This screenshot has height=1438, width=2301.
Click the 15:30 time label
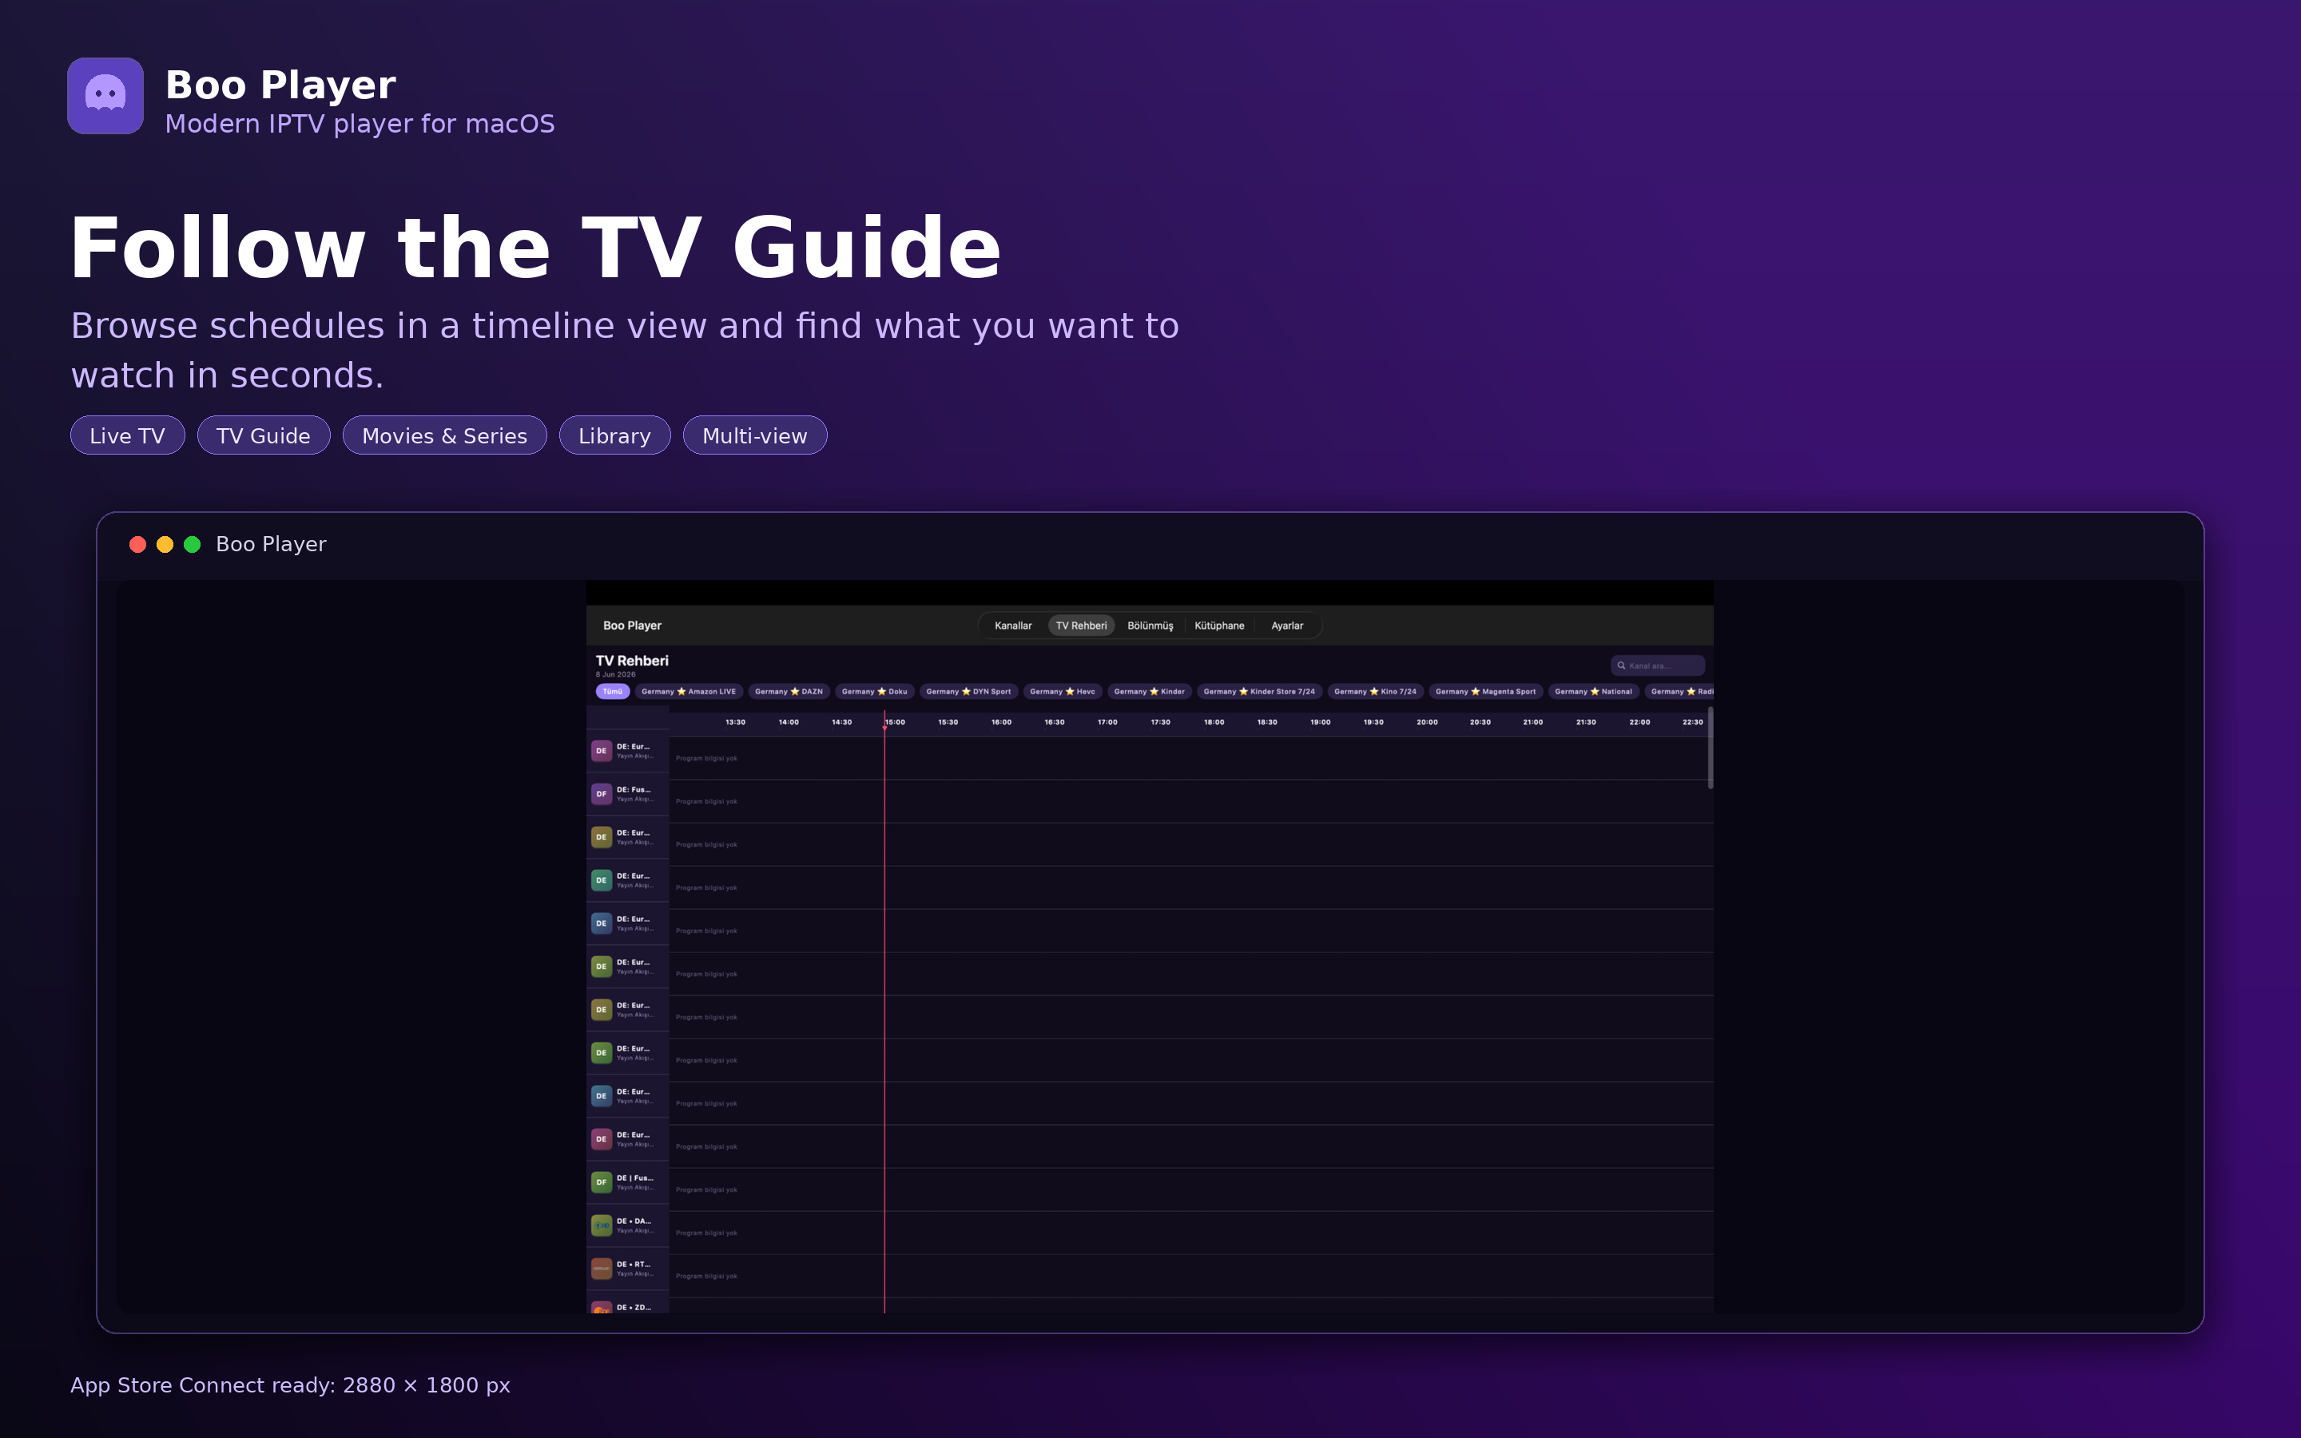(948, 723)
